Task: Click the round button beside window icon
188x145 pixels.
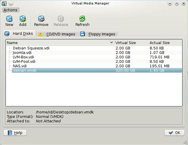Action: pyautogui.click(x=11, y=4)
